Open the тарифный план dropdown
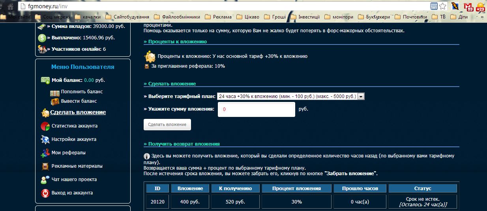 coord(290,96)
